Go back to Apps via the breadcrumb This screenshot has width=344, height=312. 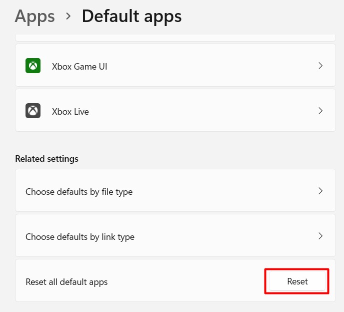tap(34, 16)
